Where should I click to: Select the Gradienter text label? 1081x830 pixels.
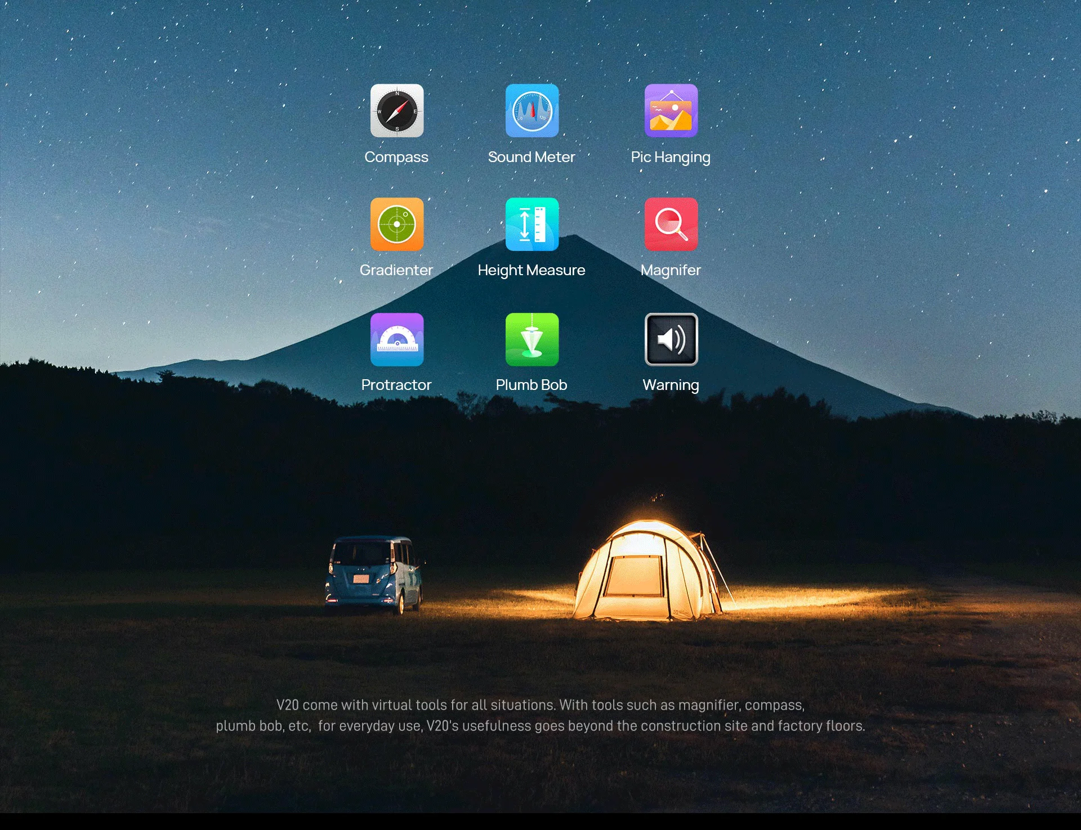(x=396, y=270)
